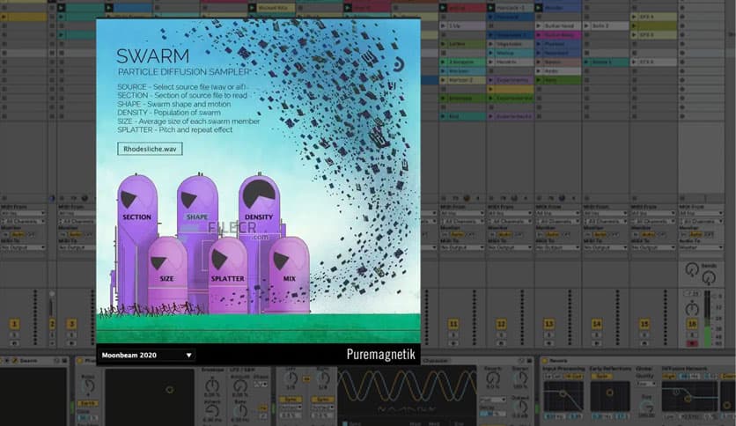The height and width of the screenshot is (426, 736).
Task: Click the DENSITY knob on Swarm plugin
Action: pos(259,194)
